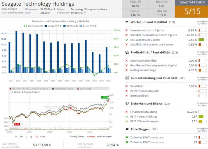208x149 pixels.
Task: Click the orange 5/15 quality score box
Action: [x=191, y=11]
